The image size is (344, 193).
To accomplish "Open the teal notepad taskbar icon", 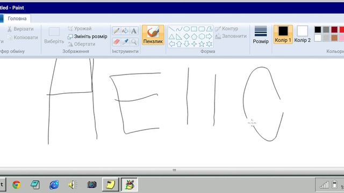I will (35, 184).
